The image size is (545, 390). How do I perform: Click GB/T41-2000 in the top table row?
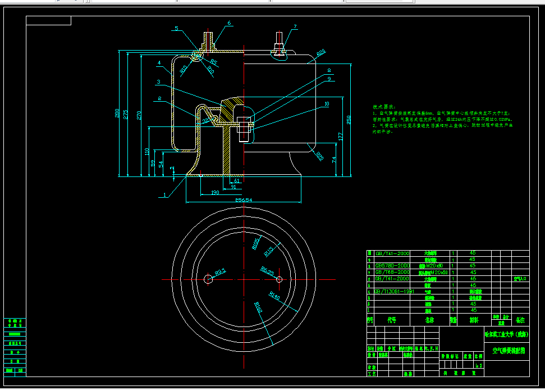click(392, 253)
